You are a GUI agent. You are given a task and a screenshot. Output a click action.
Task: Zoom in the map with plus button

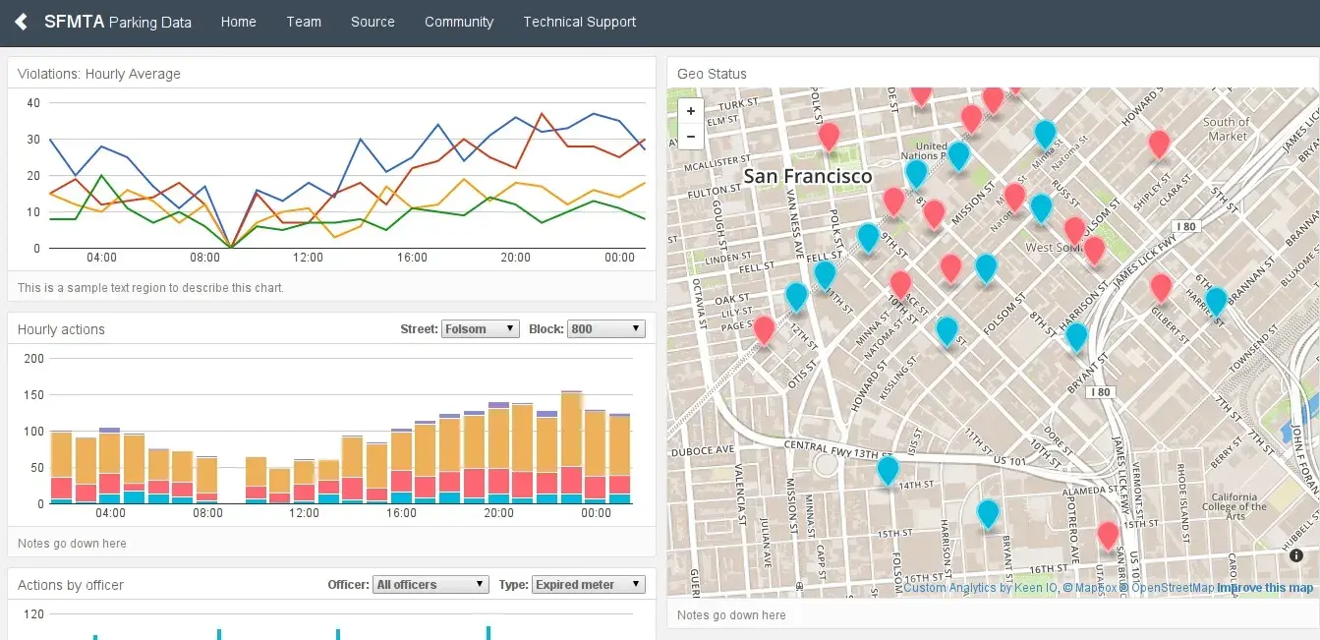pos(691,111)
